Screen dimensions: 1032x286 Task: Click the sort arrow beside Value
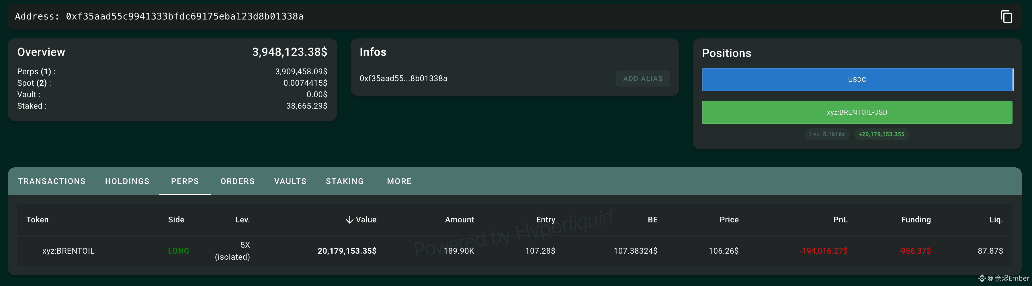click(349, 220)
